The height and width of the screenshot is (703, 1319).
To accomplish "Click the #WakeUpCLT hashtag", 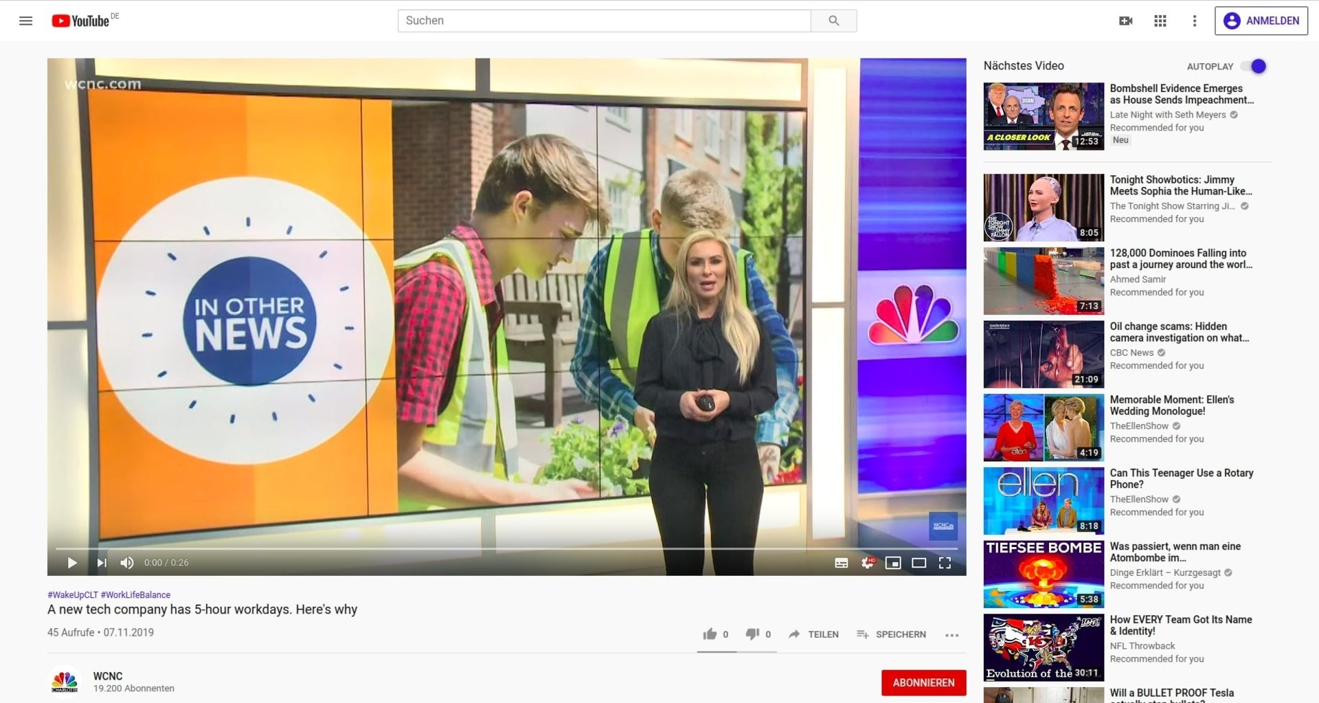I will 73,594.
